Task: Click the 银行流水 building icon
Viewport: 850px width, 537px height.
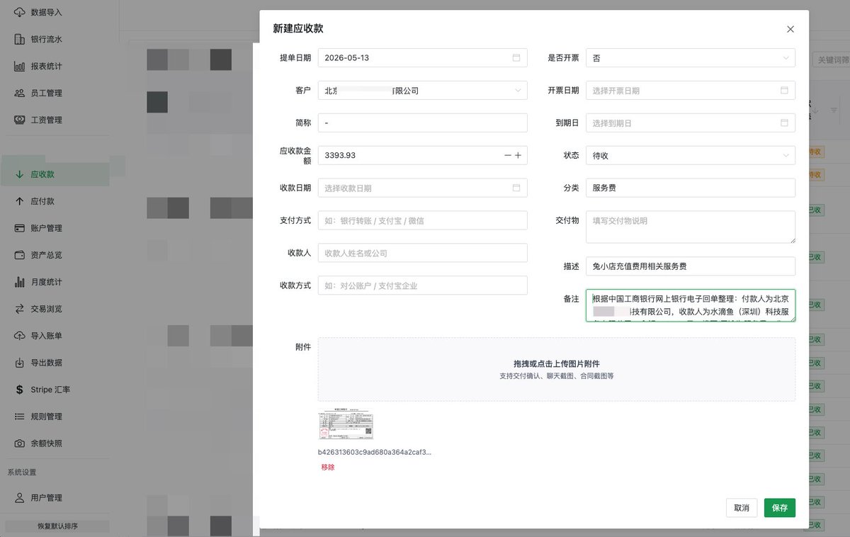Action: click(x=20, y=40)
